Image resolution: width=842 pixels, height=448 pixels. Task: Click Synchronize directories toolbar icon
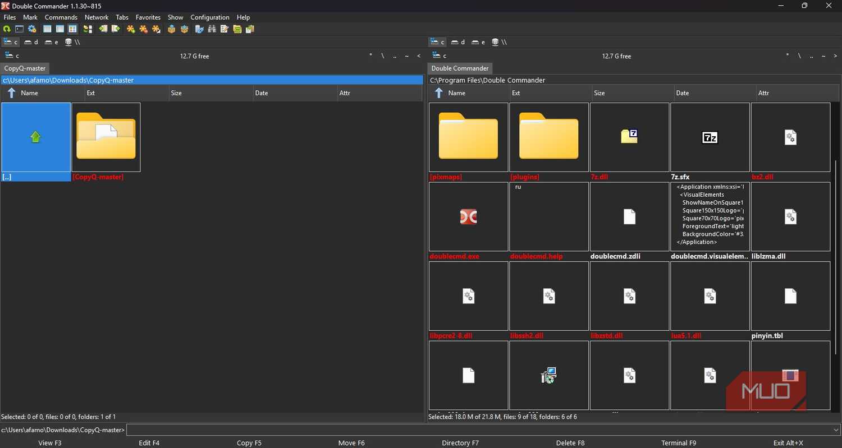[237, 29]
